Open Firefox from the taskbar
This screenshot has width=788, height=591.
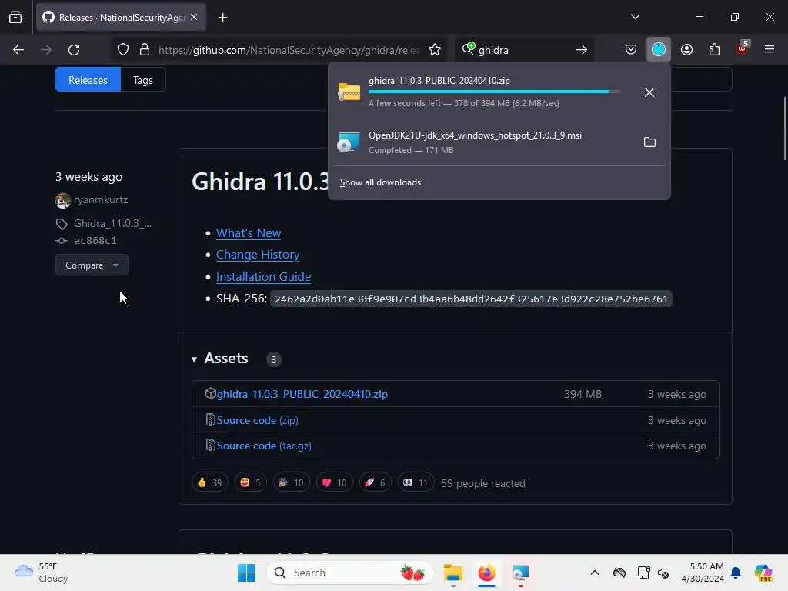point(486,573)
